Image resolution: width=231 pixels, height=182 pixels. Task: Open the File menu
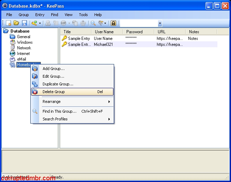[9, 15]
